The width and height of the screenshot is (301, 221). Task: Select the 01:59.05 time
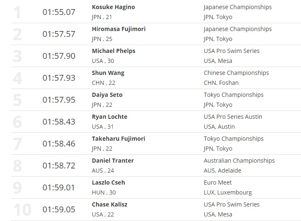(59, 209)
